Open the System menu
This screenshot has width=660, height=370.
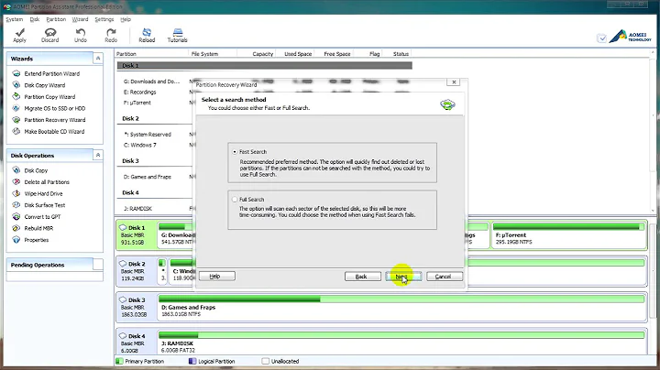click(15, 19)
